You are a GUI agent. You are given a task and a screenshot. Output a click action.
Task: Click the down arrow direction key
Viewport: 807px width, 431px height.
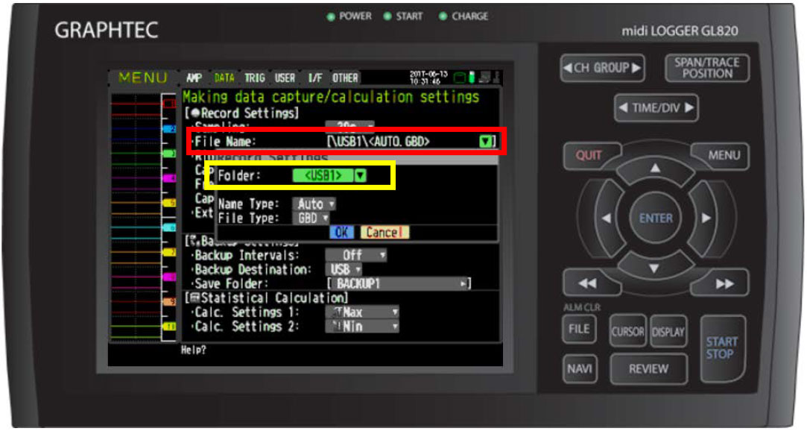point(655,267)
